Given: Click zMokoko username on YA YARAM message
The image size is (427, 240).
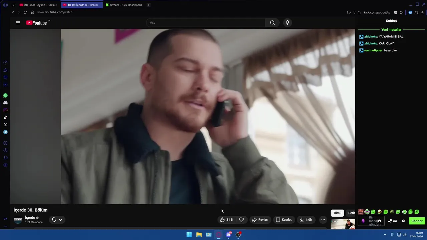Looking at the screenshot, I should coord(371,37).
